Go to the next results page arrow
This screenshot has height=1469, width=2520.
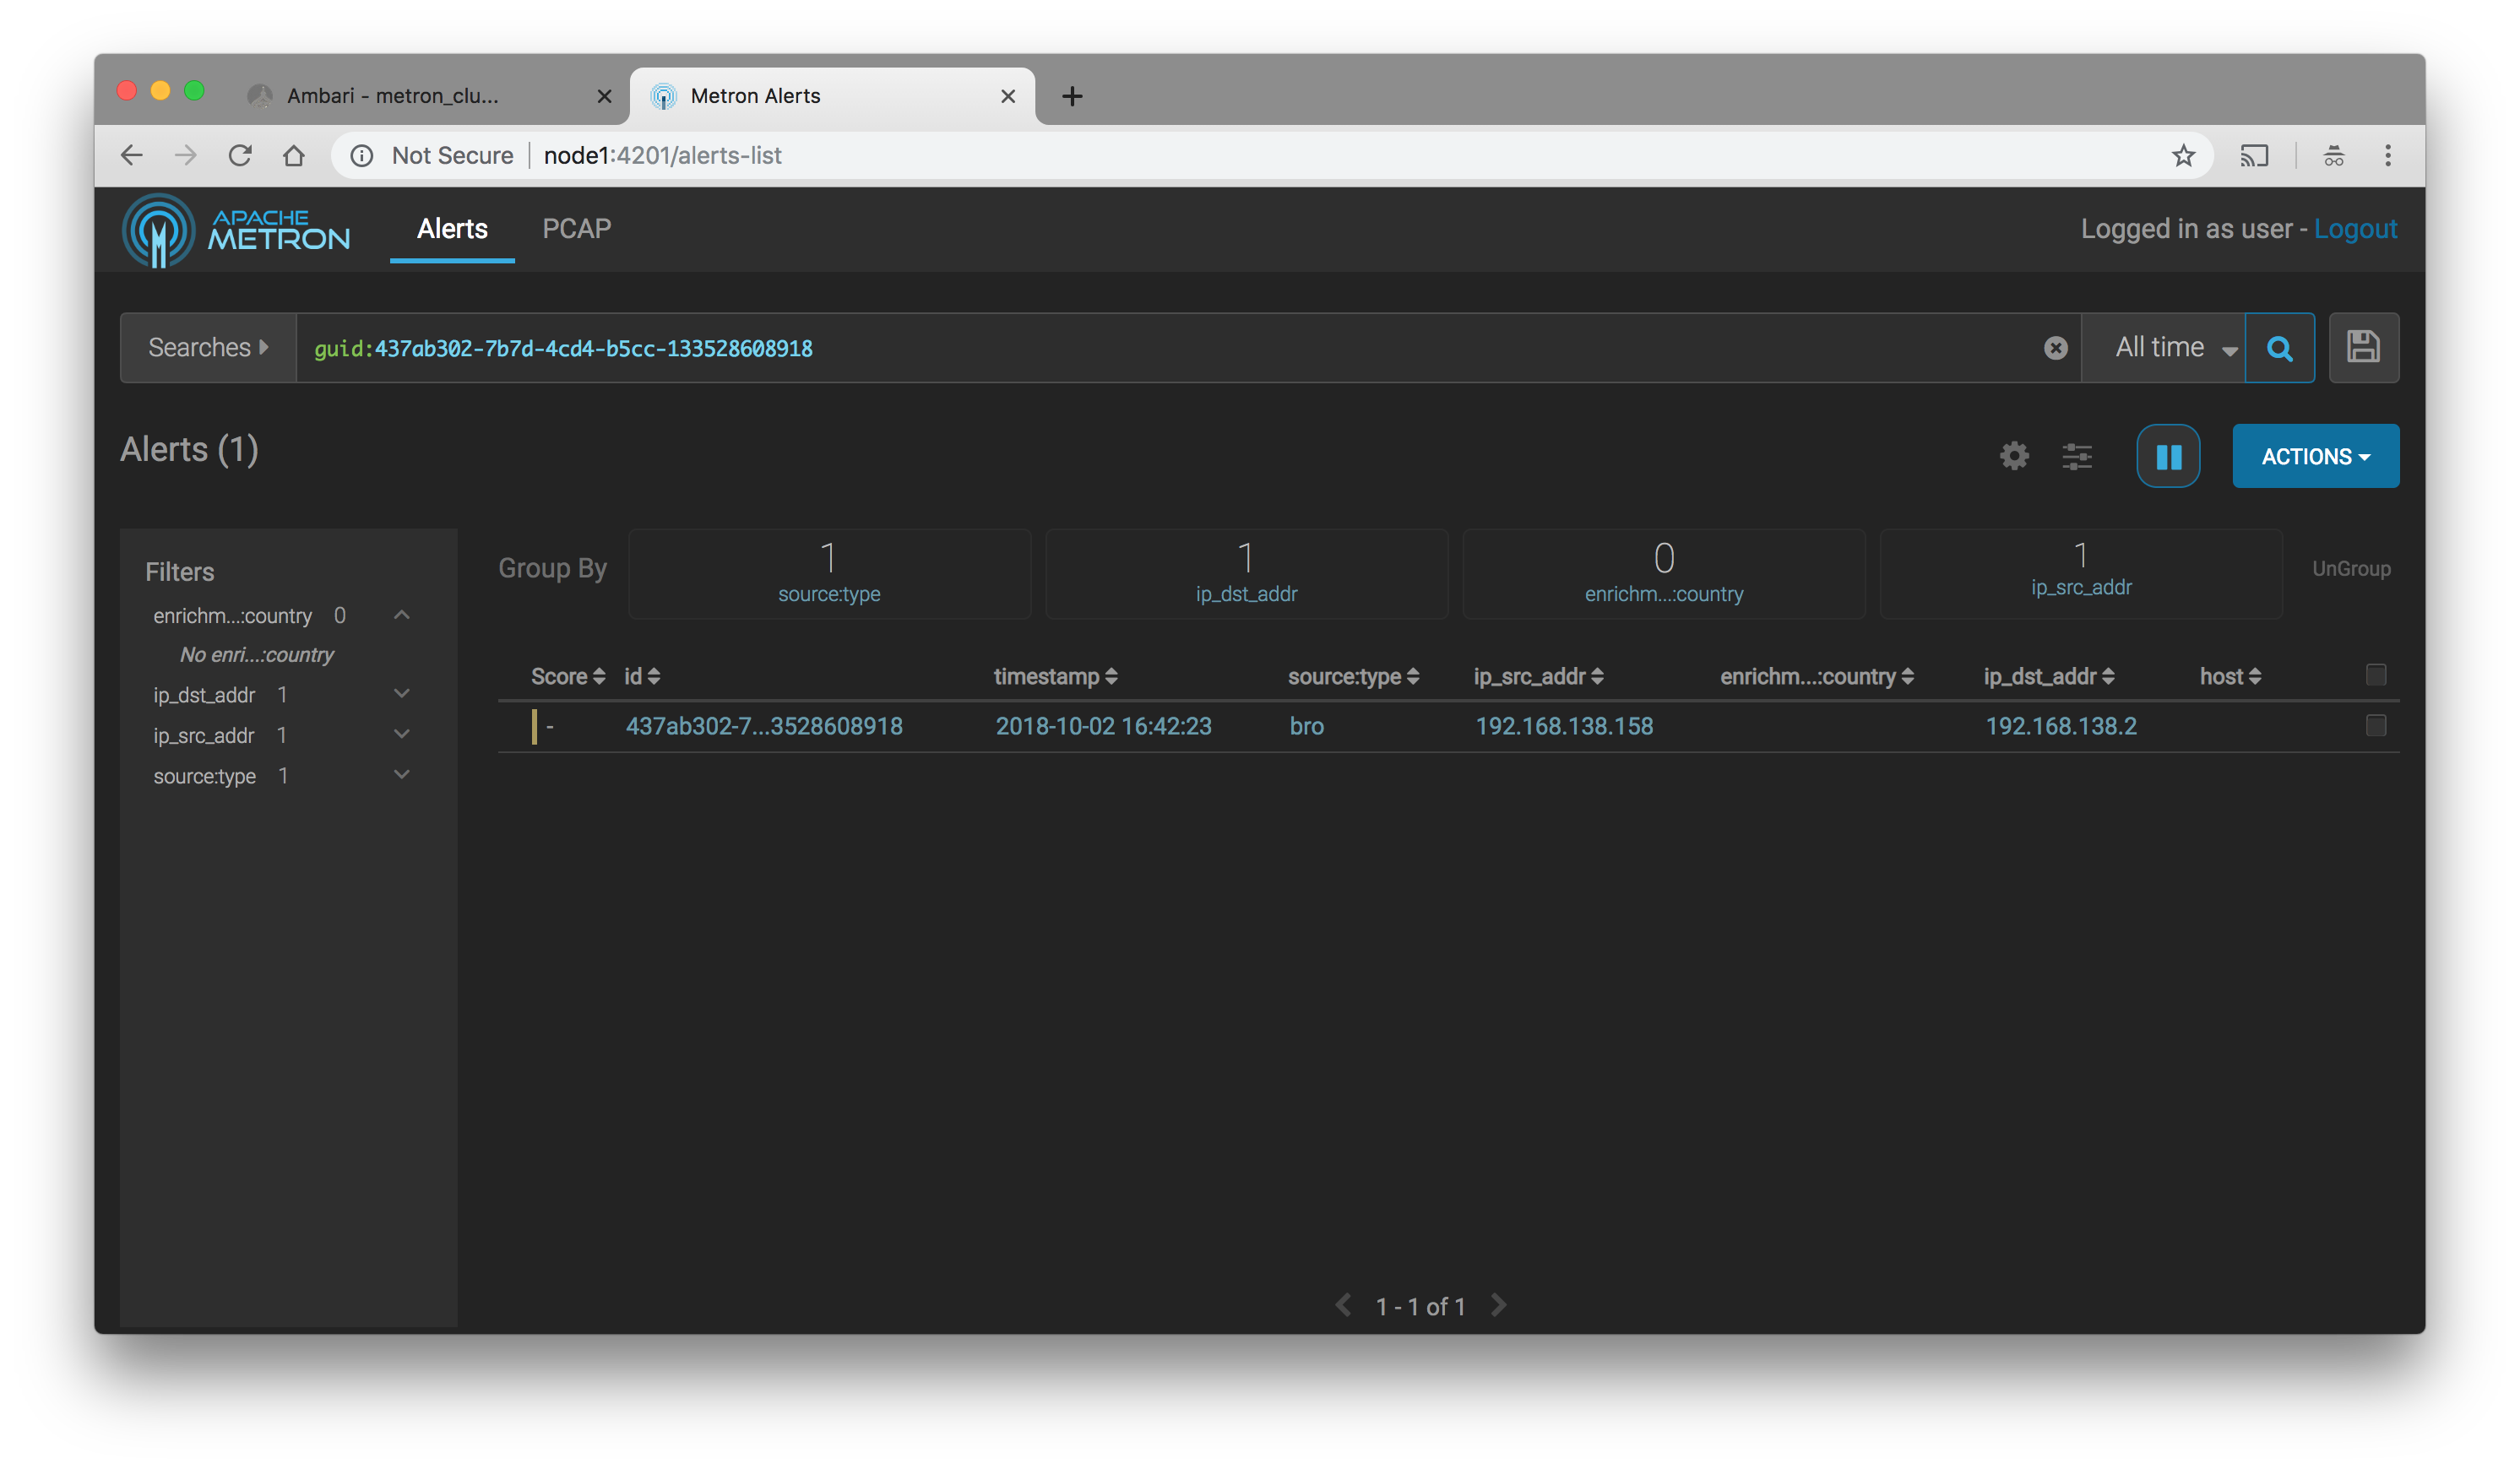click(x=1498, y=1305)
